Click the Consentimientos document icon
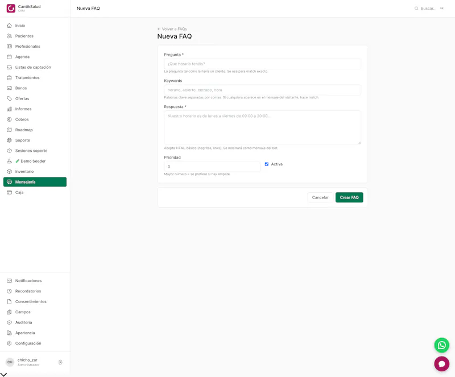The image size is (455, 377). [x=9, y=301]
